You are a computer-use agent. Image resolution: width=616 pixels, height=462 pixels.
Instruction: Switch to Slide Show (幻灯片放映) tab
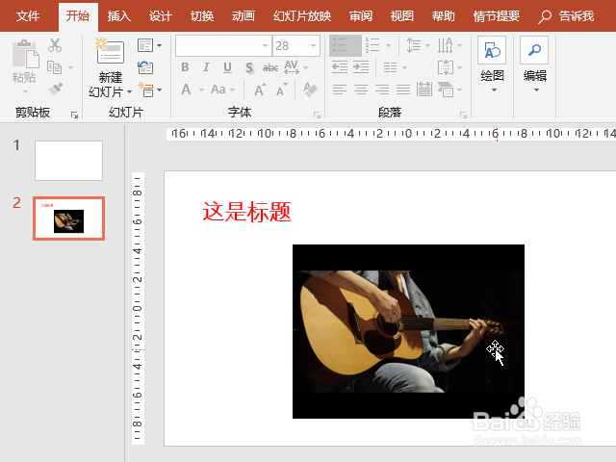[x=302, y=16]
